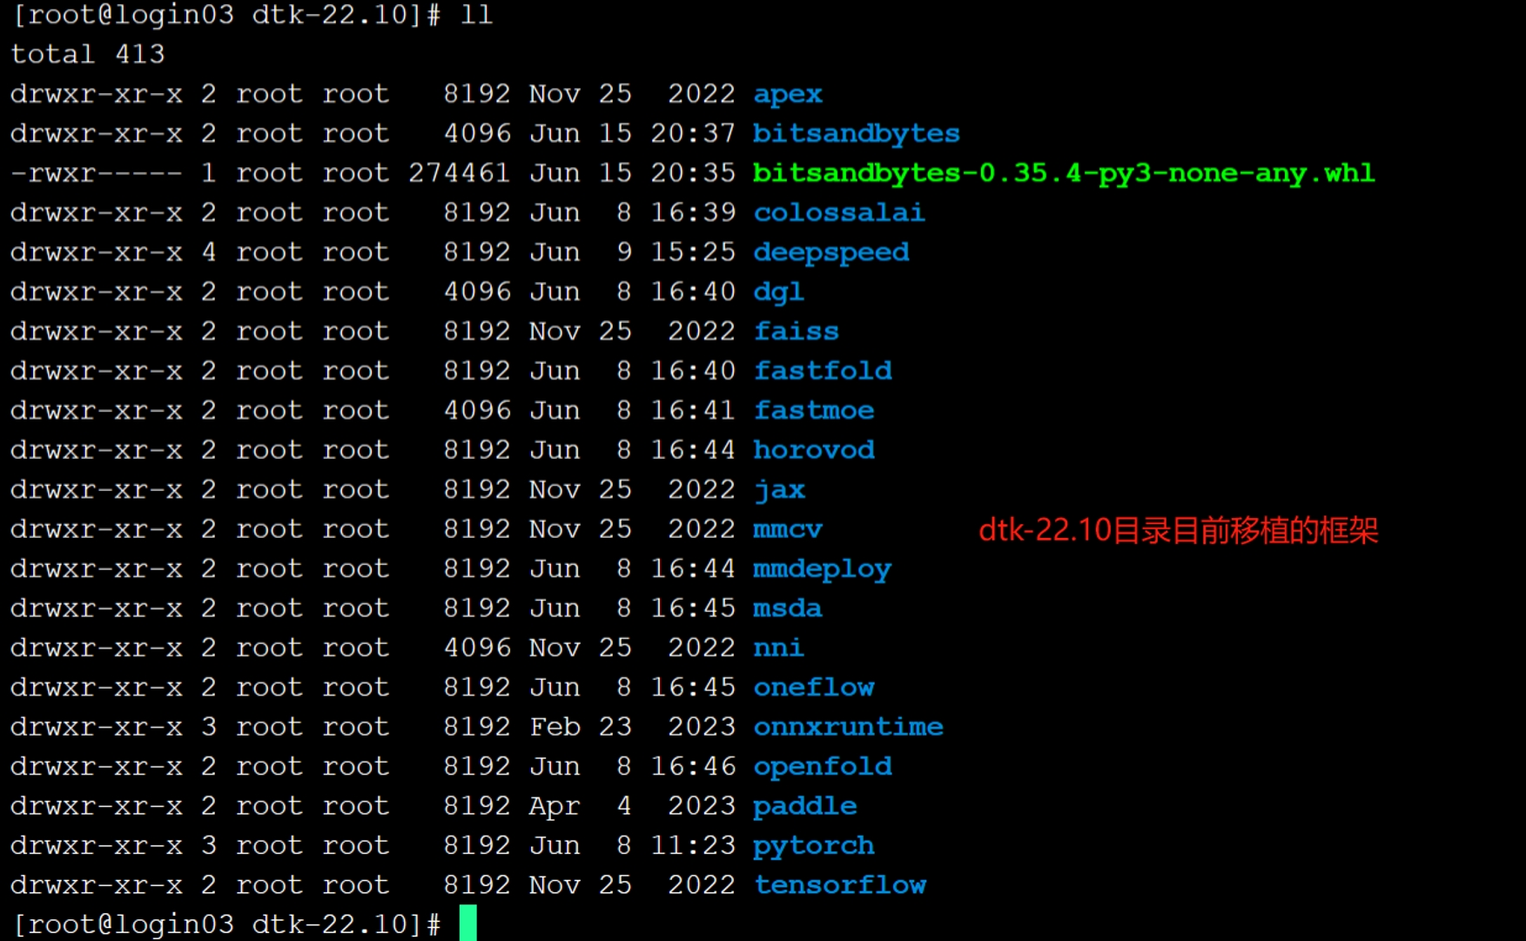Image resolution: width=1526 pixels, height=941 pixels.
Task: Click the bitsandbytes-0.35.4-py3-none-any.whl file name
Action: coord(1064,173)
